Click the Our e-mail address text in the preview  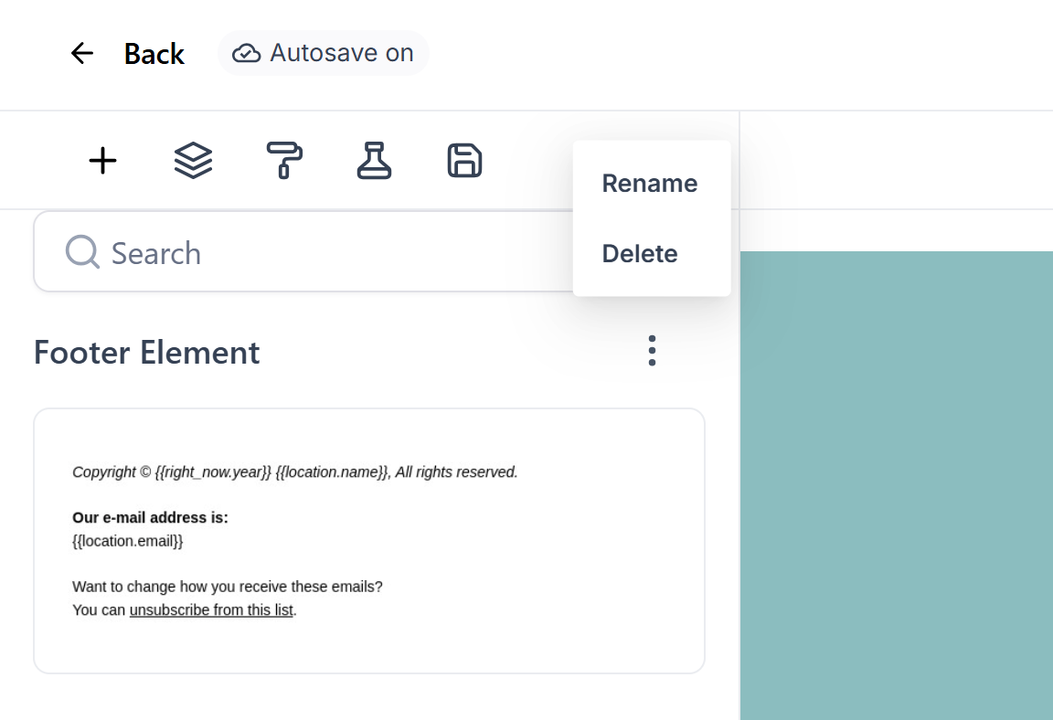[152, 517]
